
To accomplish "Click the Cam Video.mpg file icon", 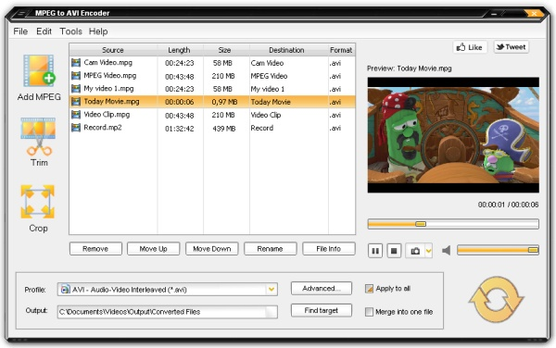I will coord(76,63).
